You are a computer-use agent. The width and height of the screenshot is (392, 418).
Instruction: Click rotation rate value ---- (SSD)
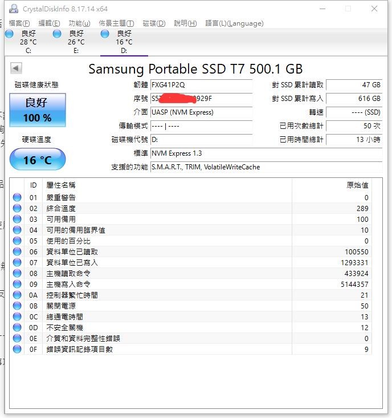tap(354, 112)
